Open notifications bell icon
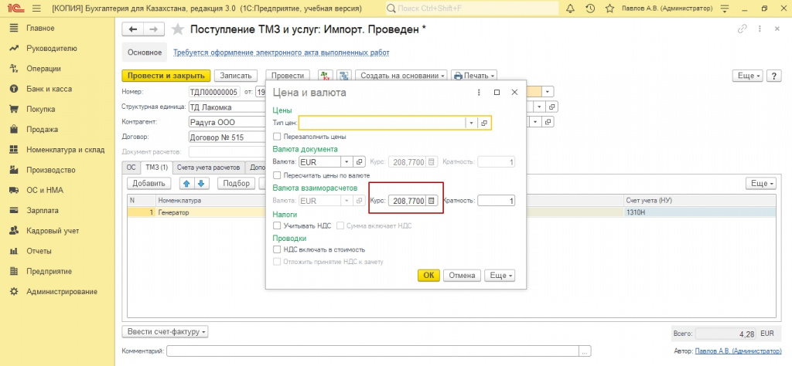792x366 pixels. click(x=572, y=8)
